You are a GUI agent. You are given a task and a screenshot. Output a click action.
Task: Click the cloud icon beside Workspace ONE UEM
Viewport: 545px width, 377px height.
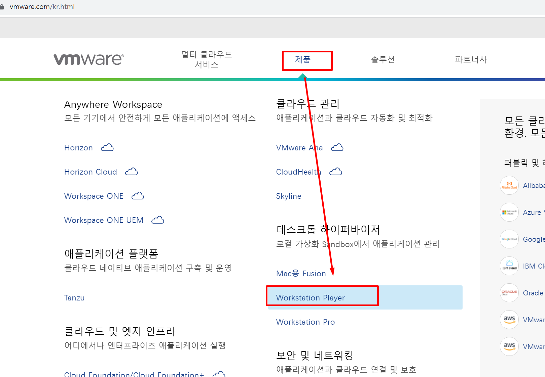[158, 220]
